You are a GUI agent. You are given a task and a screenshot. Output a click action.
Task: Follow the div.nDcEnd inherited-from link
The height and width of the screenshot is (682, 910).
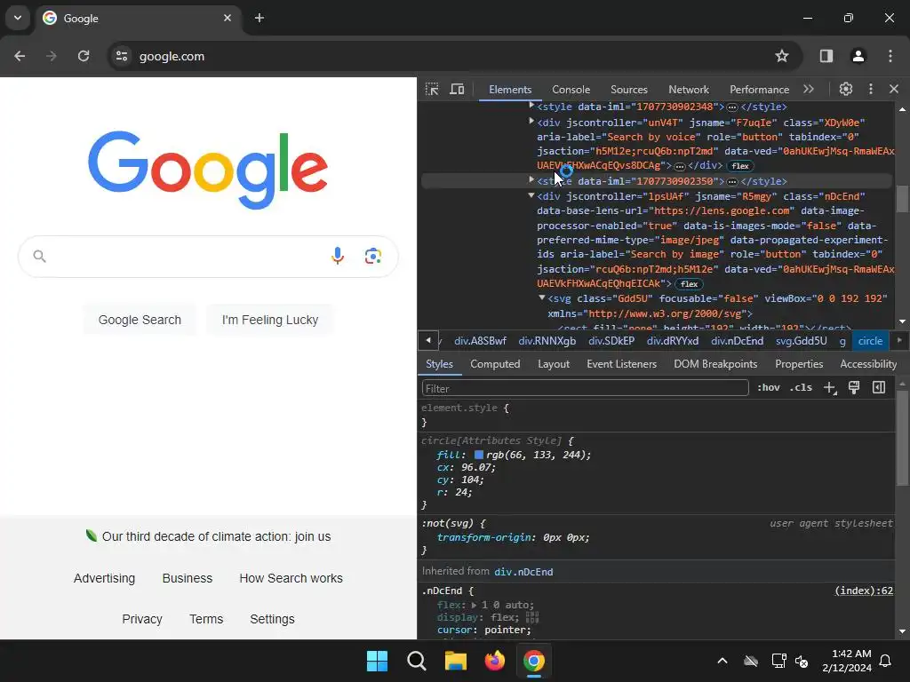[x=523, y=572]
